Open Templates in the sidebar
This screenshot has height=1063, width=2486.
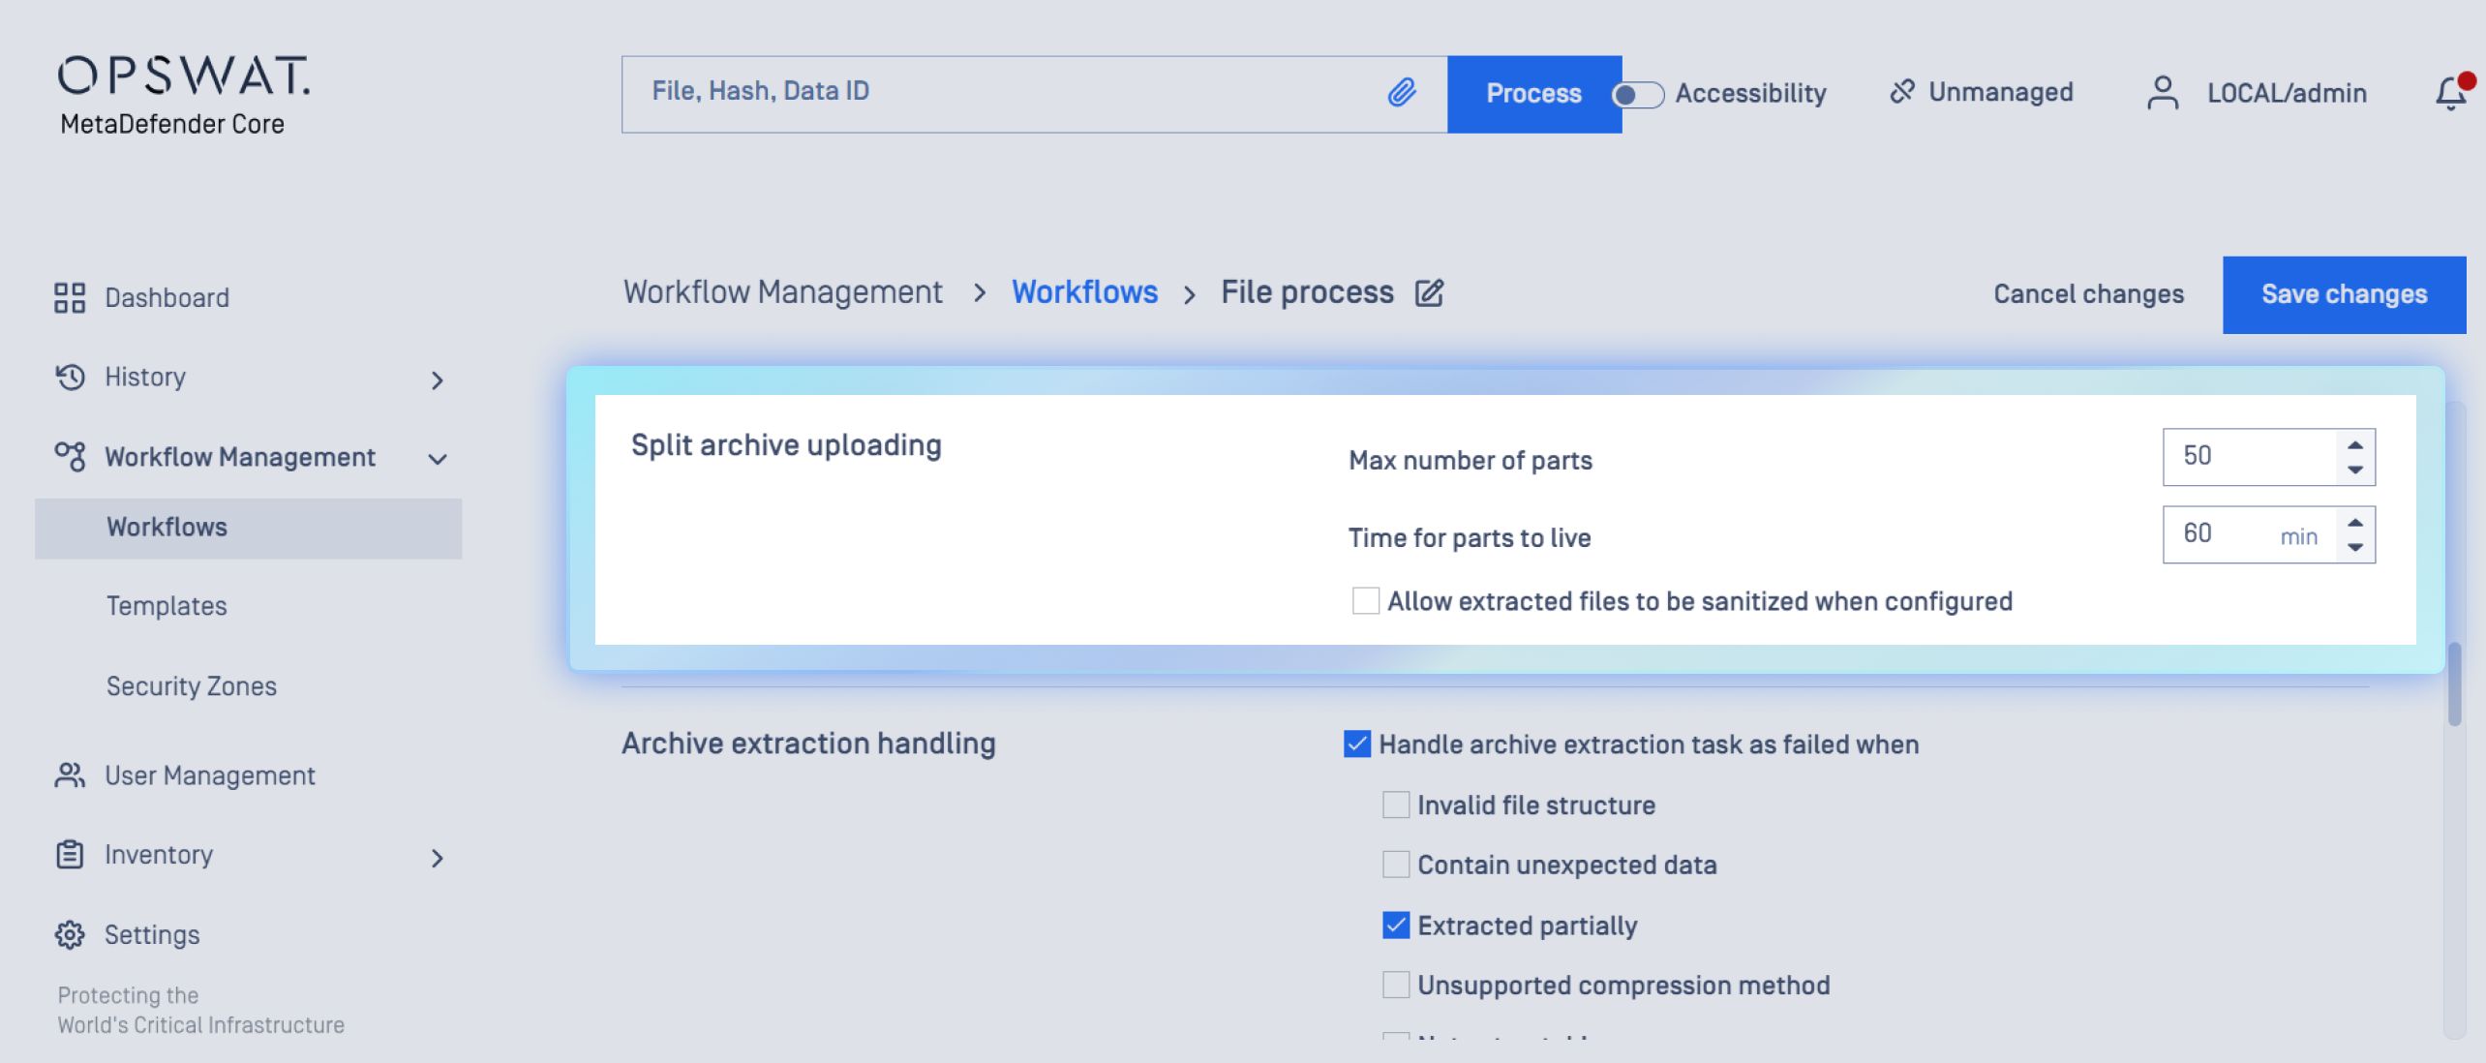[x=167, y=606]
